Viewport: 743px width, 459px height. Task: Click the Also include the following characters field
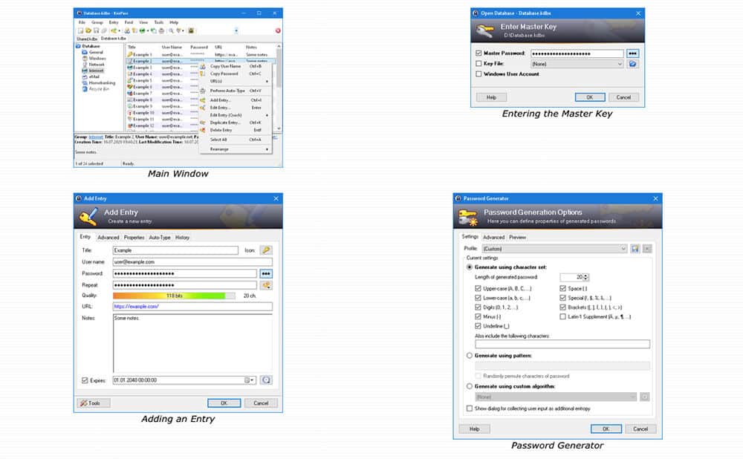pyautogui.click(x=562, y=345)
